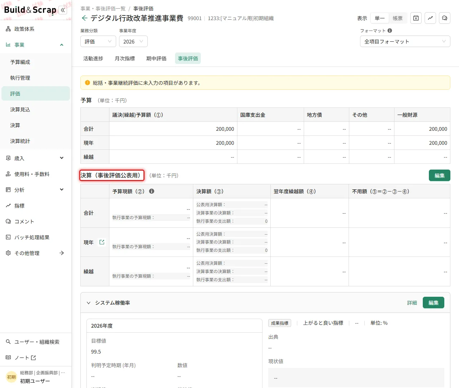Click the フォーマット info icon

pos(390,31)
